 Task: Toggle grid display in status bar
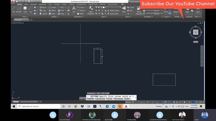(133, 102)
